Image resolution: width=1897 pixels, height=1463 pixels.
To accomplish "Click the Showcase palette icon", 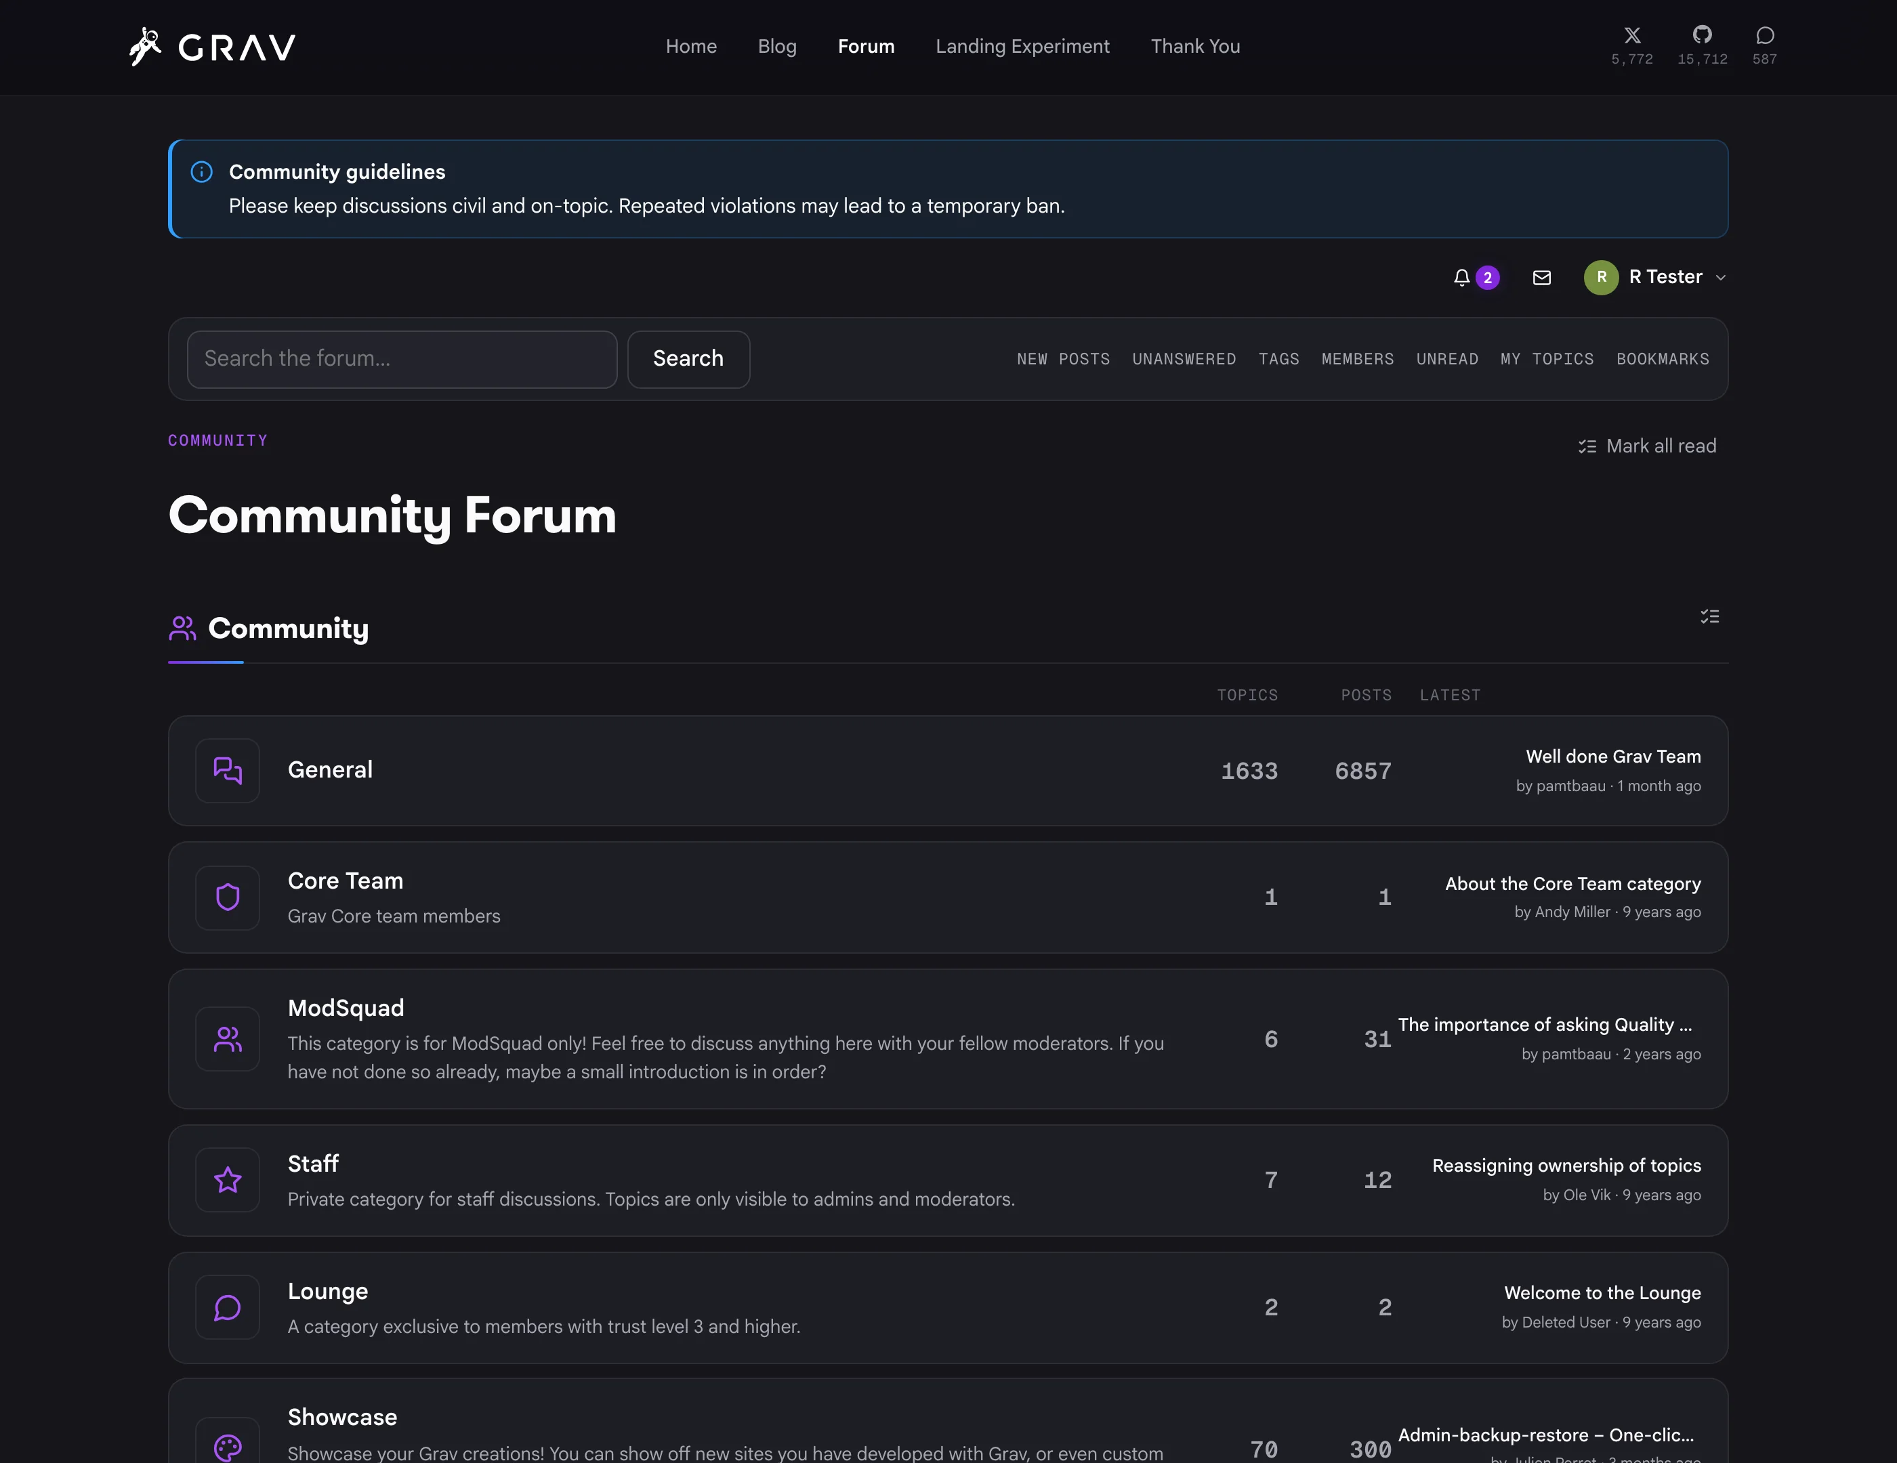I will click(x=228, y=1447).
